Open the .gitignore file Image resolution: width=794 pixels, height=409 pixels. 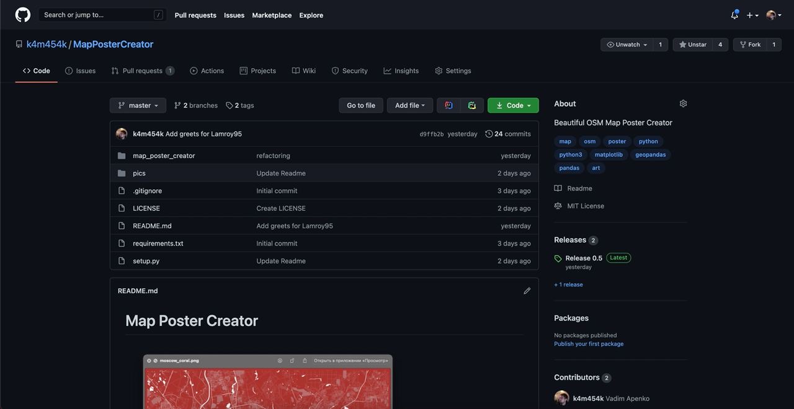(147, 191)
